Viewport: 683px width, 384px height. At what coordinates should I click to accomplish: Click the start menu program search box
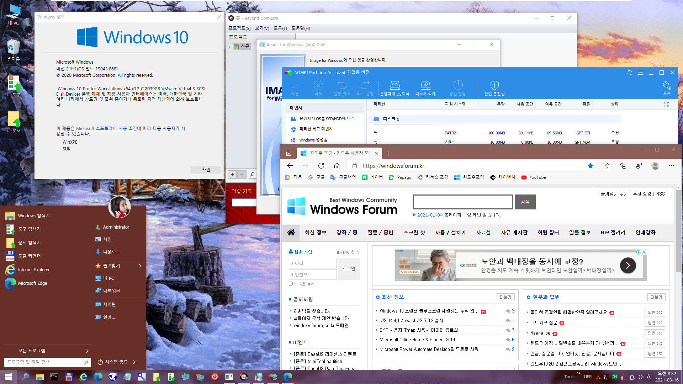click(47, 362)
